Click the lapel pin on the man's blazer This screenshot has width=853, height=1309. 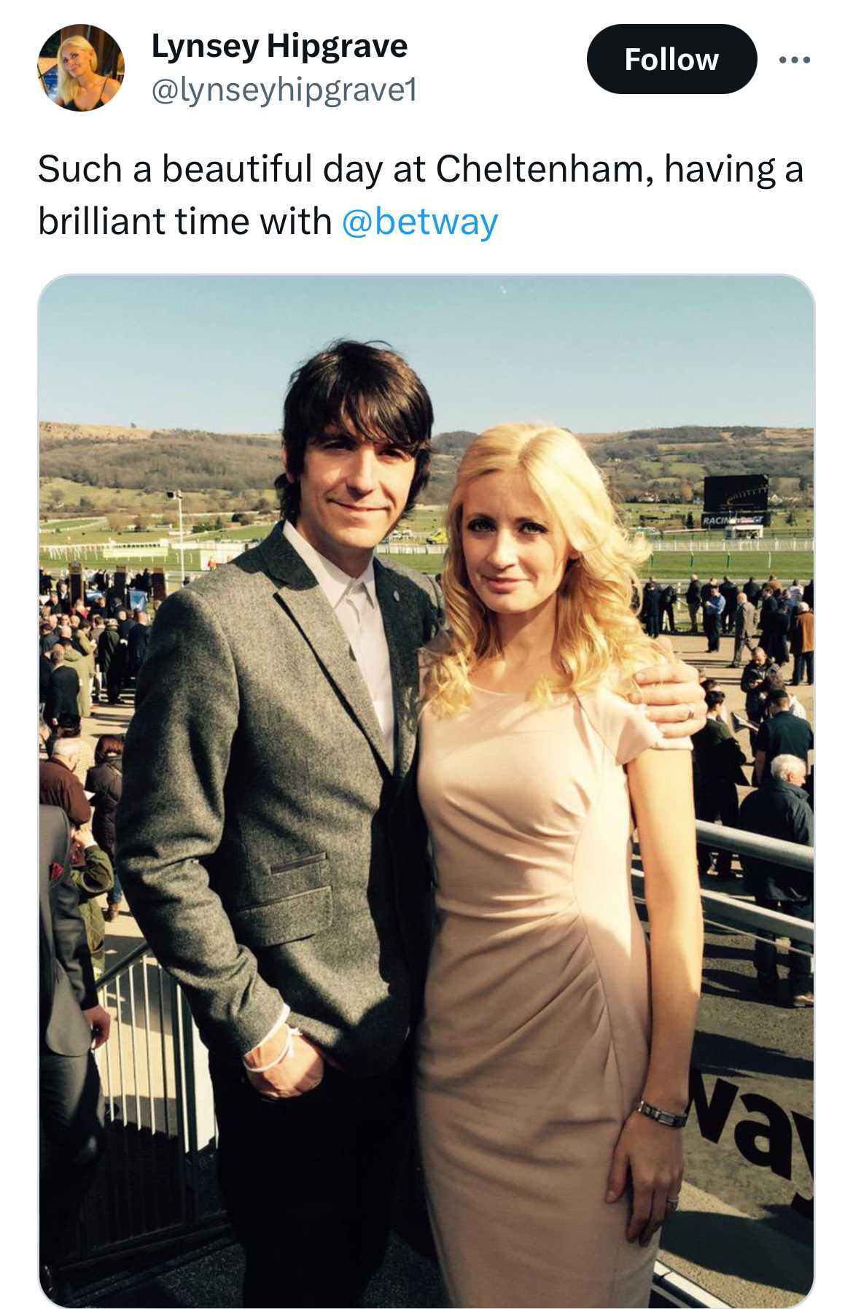click(x=397, y=595)
